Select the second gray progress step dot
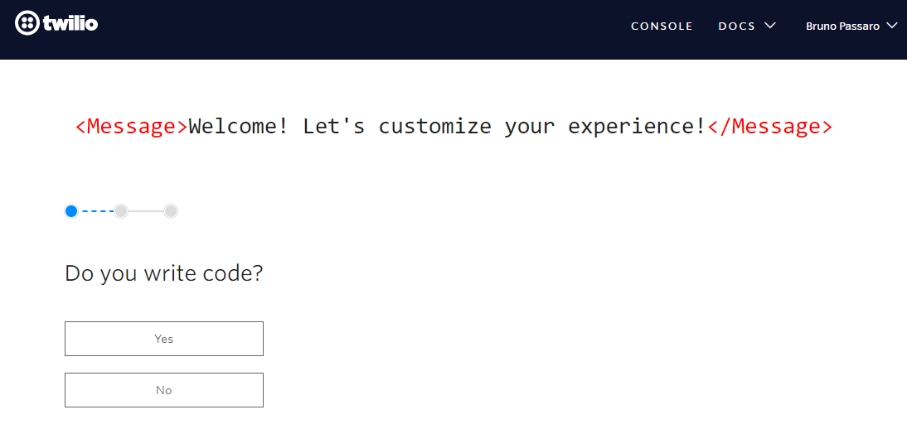907x429 pixels. click(x=121, y=211)
